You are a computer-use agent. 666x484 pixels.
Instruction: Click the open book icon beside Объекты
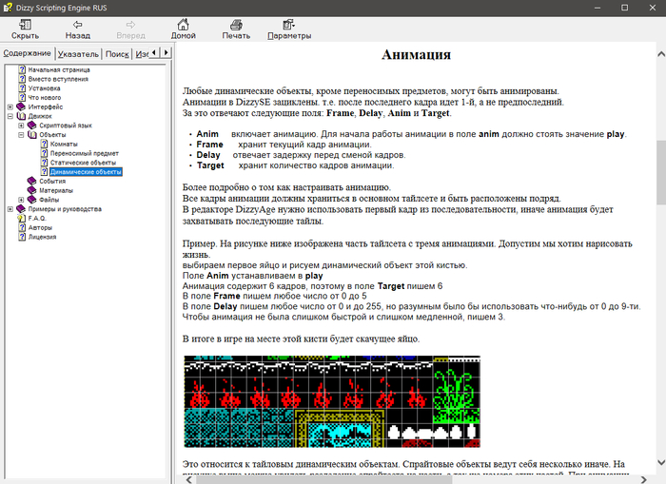tap(32, 135)
